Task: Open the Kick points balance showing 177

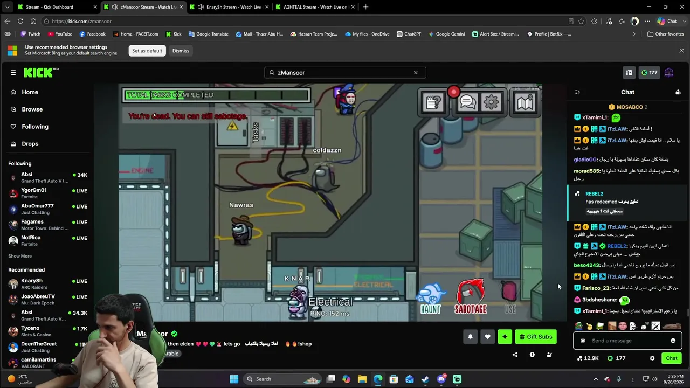Action: click(x=649, y=72)
